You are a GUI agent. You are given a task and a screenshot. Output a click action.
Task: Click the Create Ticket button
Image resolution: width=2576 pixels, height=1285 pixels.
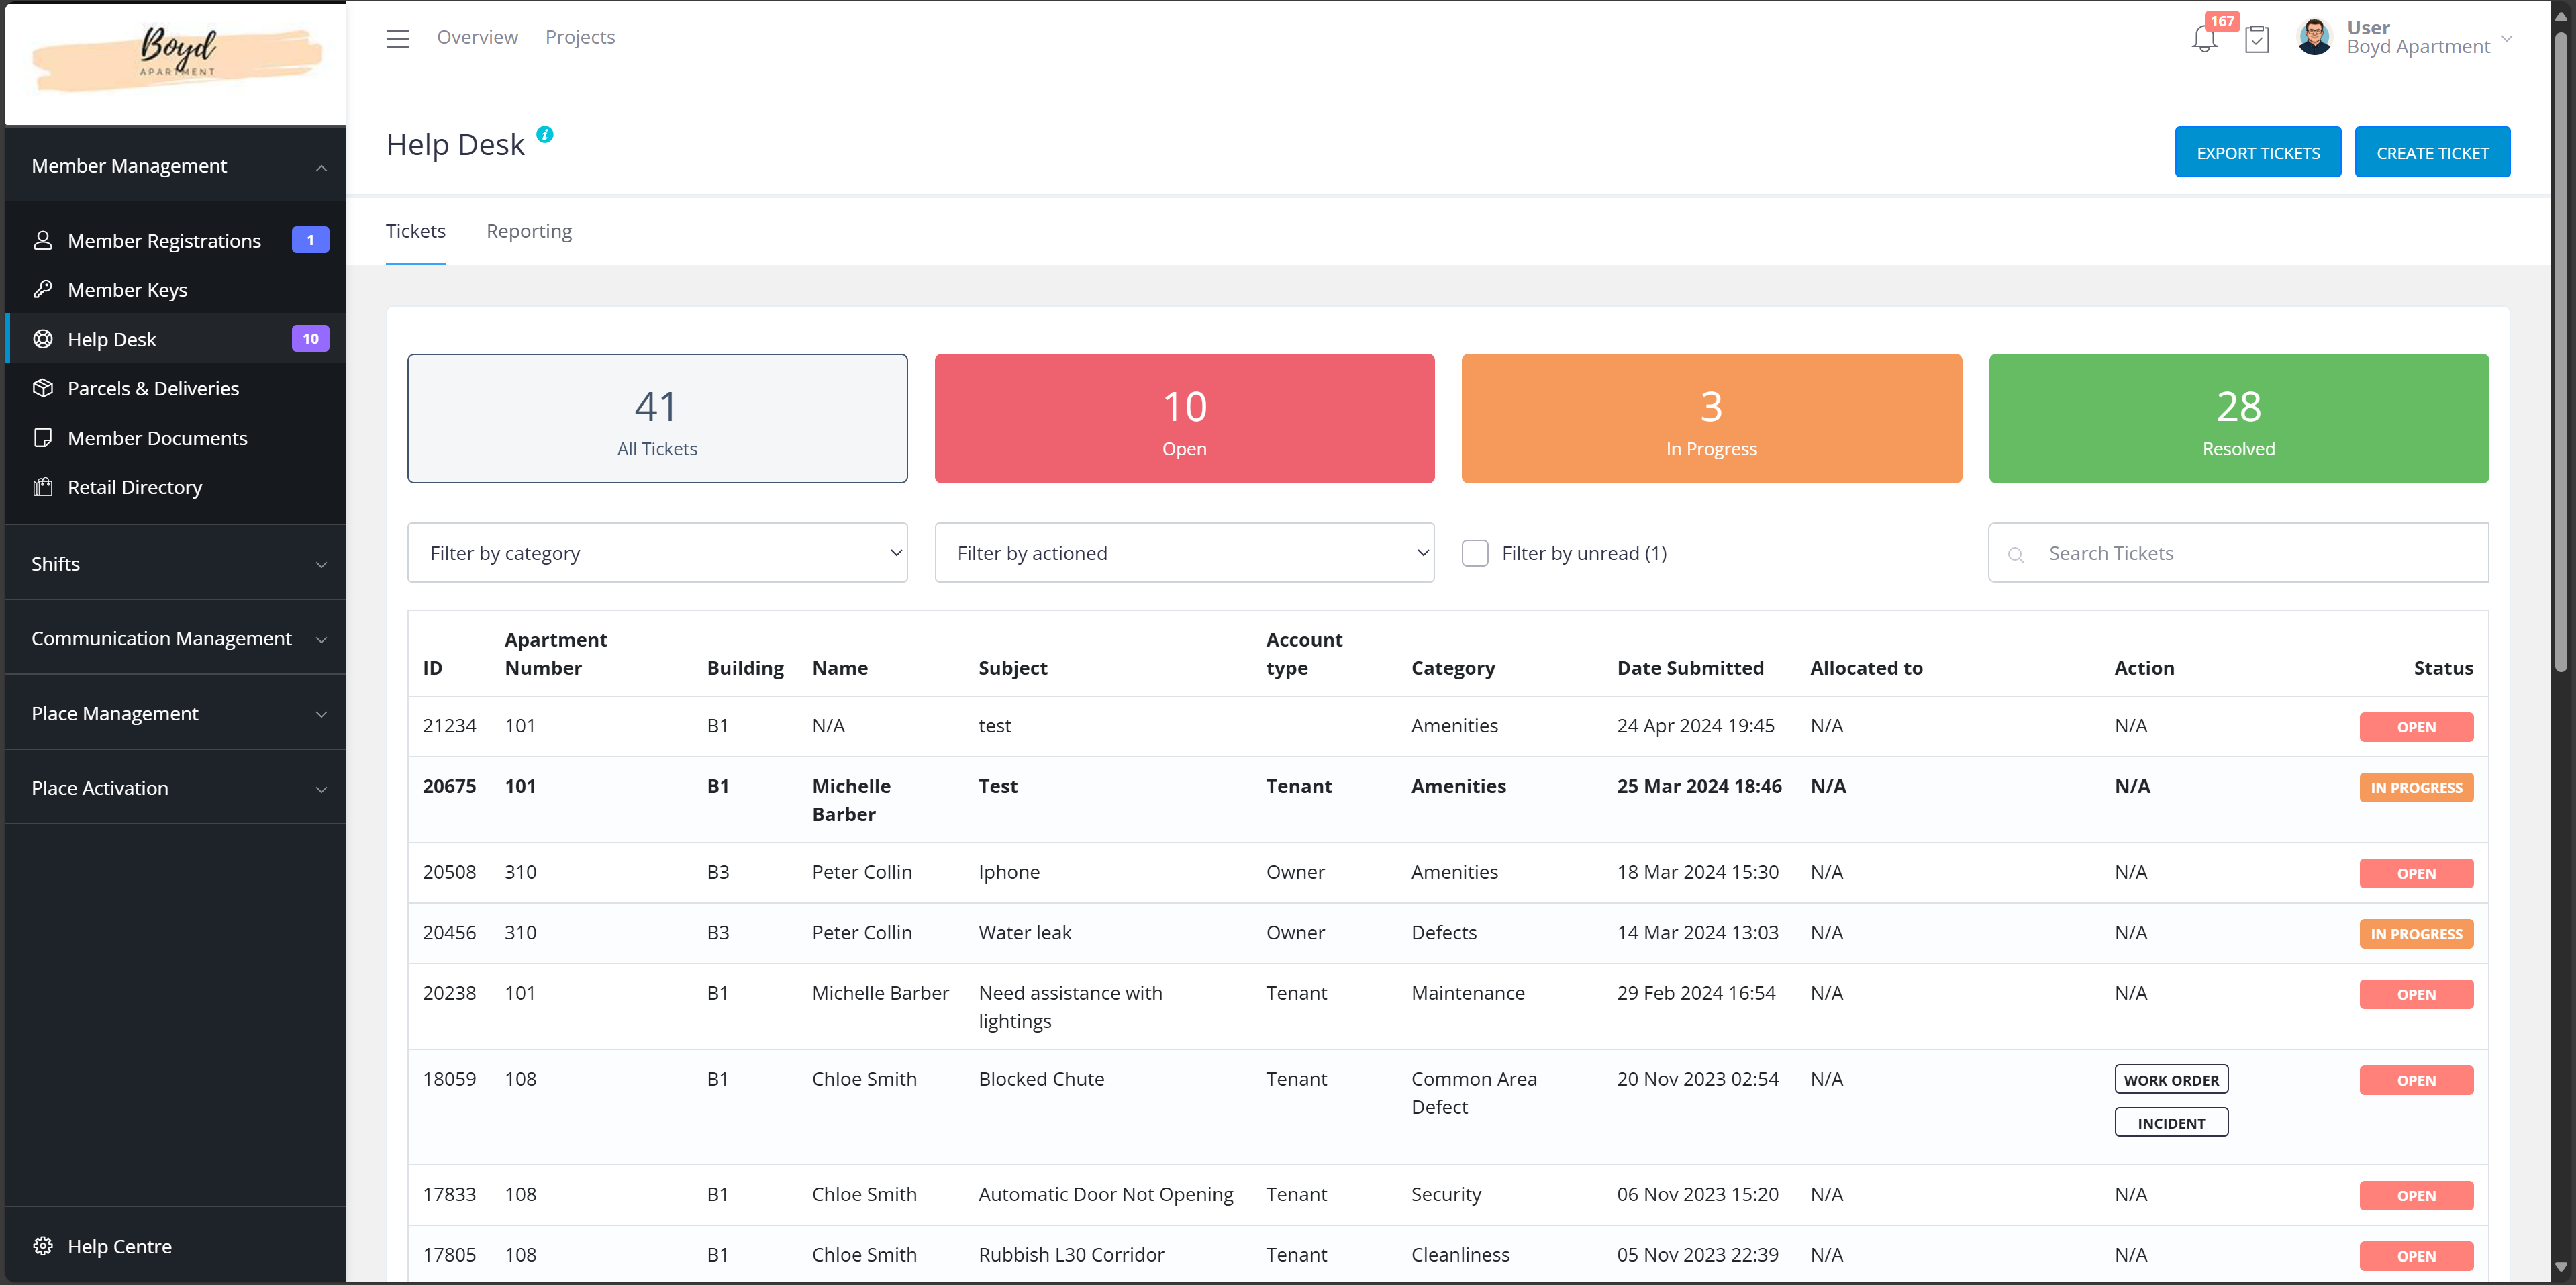[x=2431, y=153]
